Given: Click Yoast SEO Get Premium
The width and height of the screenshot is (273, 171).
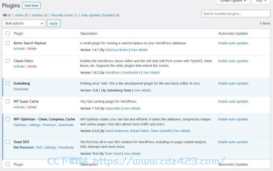Looking at the screenshot, I should 23,147.
